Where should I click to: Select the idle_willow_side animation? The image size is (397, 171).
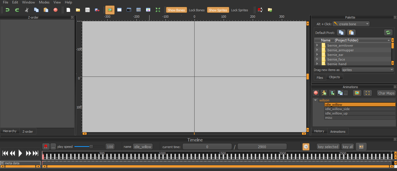[x=337, y=109]
